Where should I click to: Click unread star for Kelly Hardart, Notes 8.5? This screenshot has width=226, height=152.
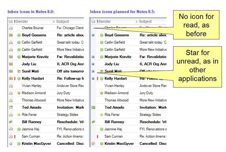tap(93, 78)
